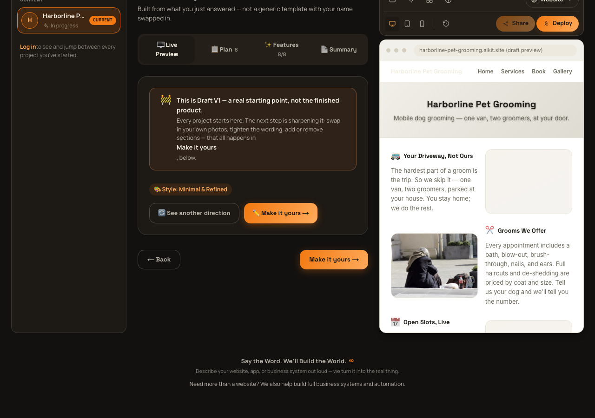This screenshot has width=595, height=418.
Task: Click the Your Driveway, Not Ours heading
Action: (x=438, y=156)
